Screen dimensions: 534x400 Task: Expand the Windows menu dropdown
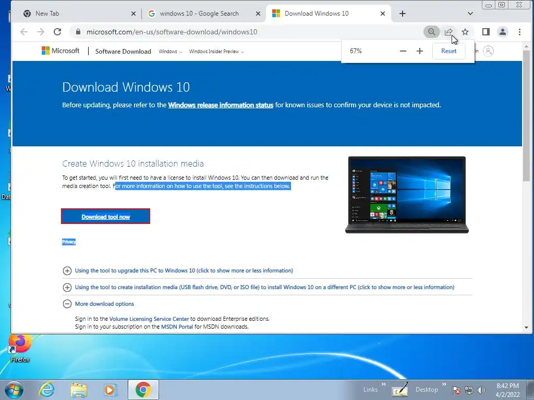click(171, 52)
